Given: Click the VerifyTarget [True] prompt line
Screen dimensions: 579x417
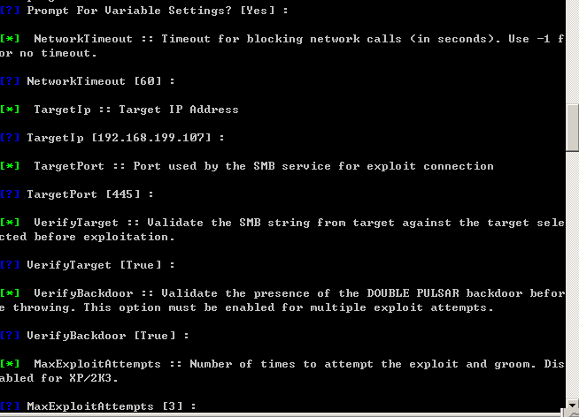Looking at the screenshot, I should (x=88, y=265).
